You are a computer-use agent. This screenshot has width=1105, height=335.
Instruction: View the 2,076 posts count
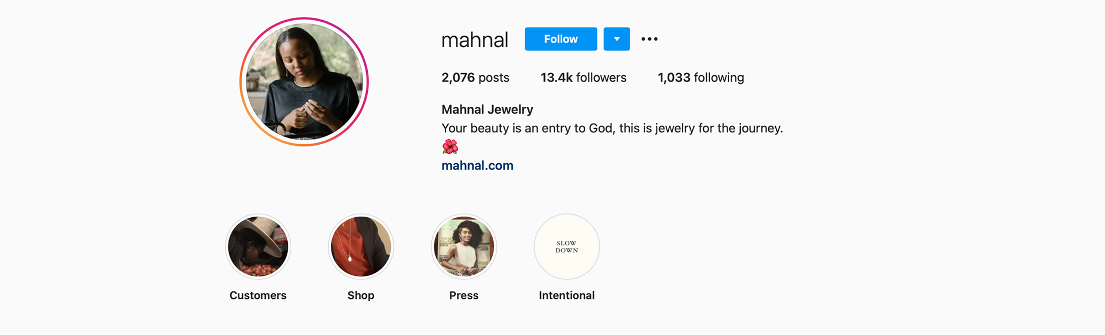pos(475,78)
